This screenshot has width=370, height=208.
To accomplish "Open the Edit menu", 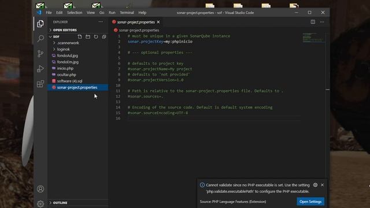I will coord(59,13).
